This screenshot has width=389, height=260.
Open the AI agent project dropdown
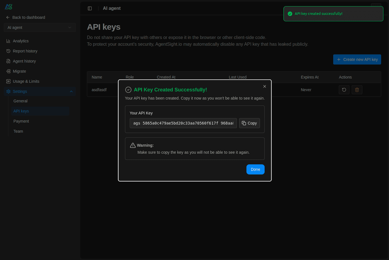(x=40, y=28)
